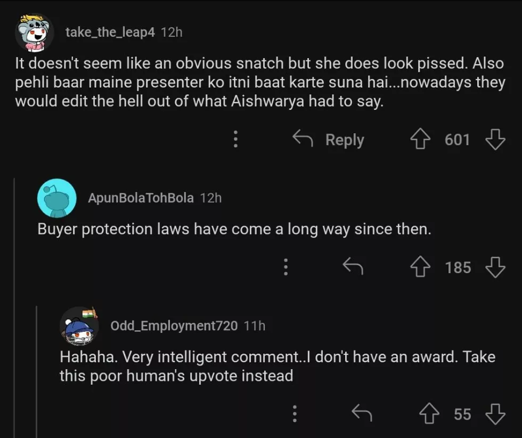This screenshot has height=438, width=522.
Task: View ApunBolaTohBola's avatar
Action: (x=56, y=198)
